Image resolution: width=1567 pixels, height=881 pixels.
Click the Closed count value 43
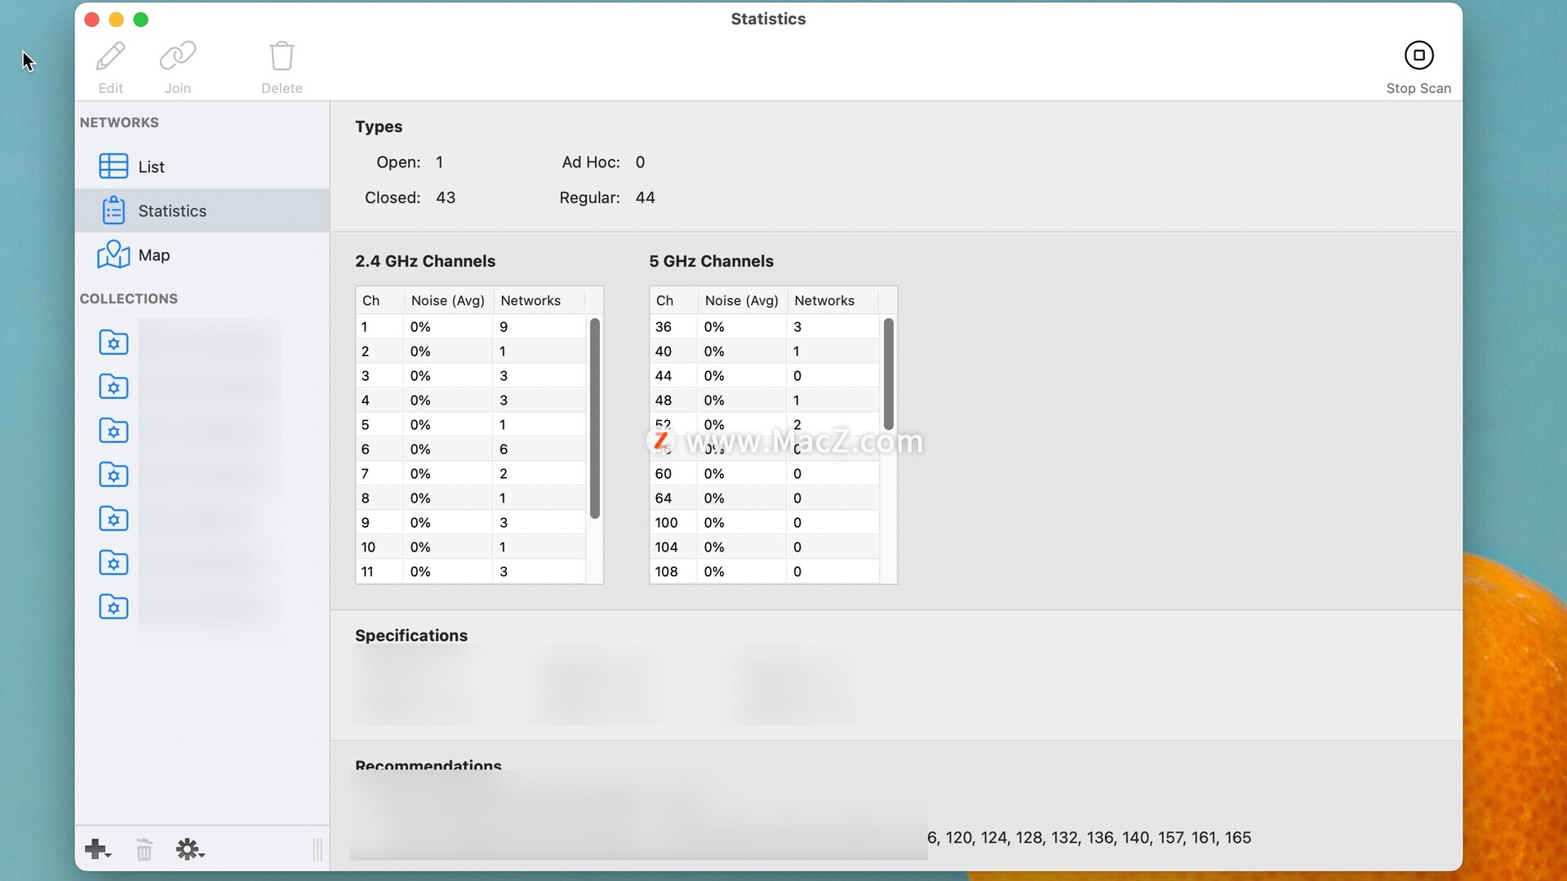click(x=446, y=197)
